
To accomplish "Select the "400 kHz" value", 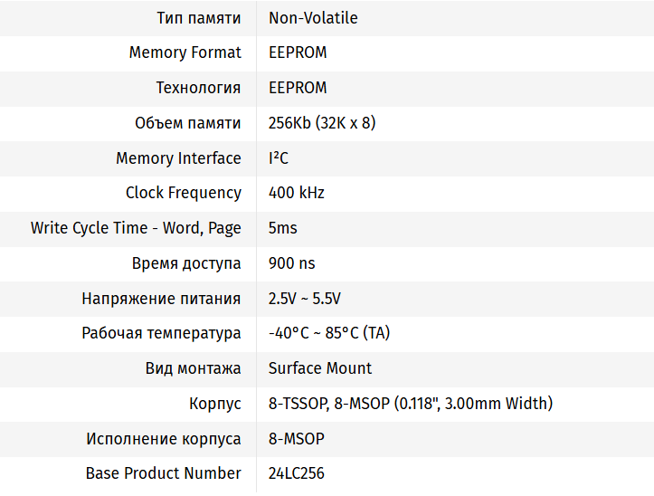I will [x=297, y=193].
